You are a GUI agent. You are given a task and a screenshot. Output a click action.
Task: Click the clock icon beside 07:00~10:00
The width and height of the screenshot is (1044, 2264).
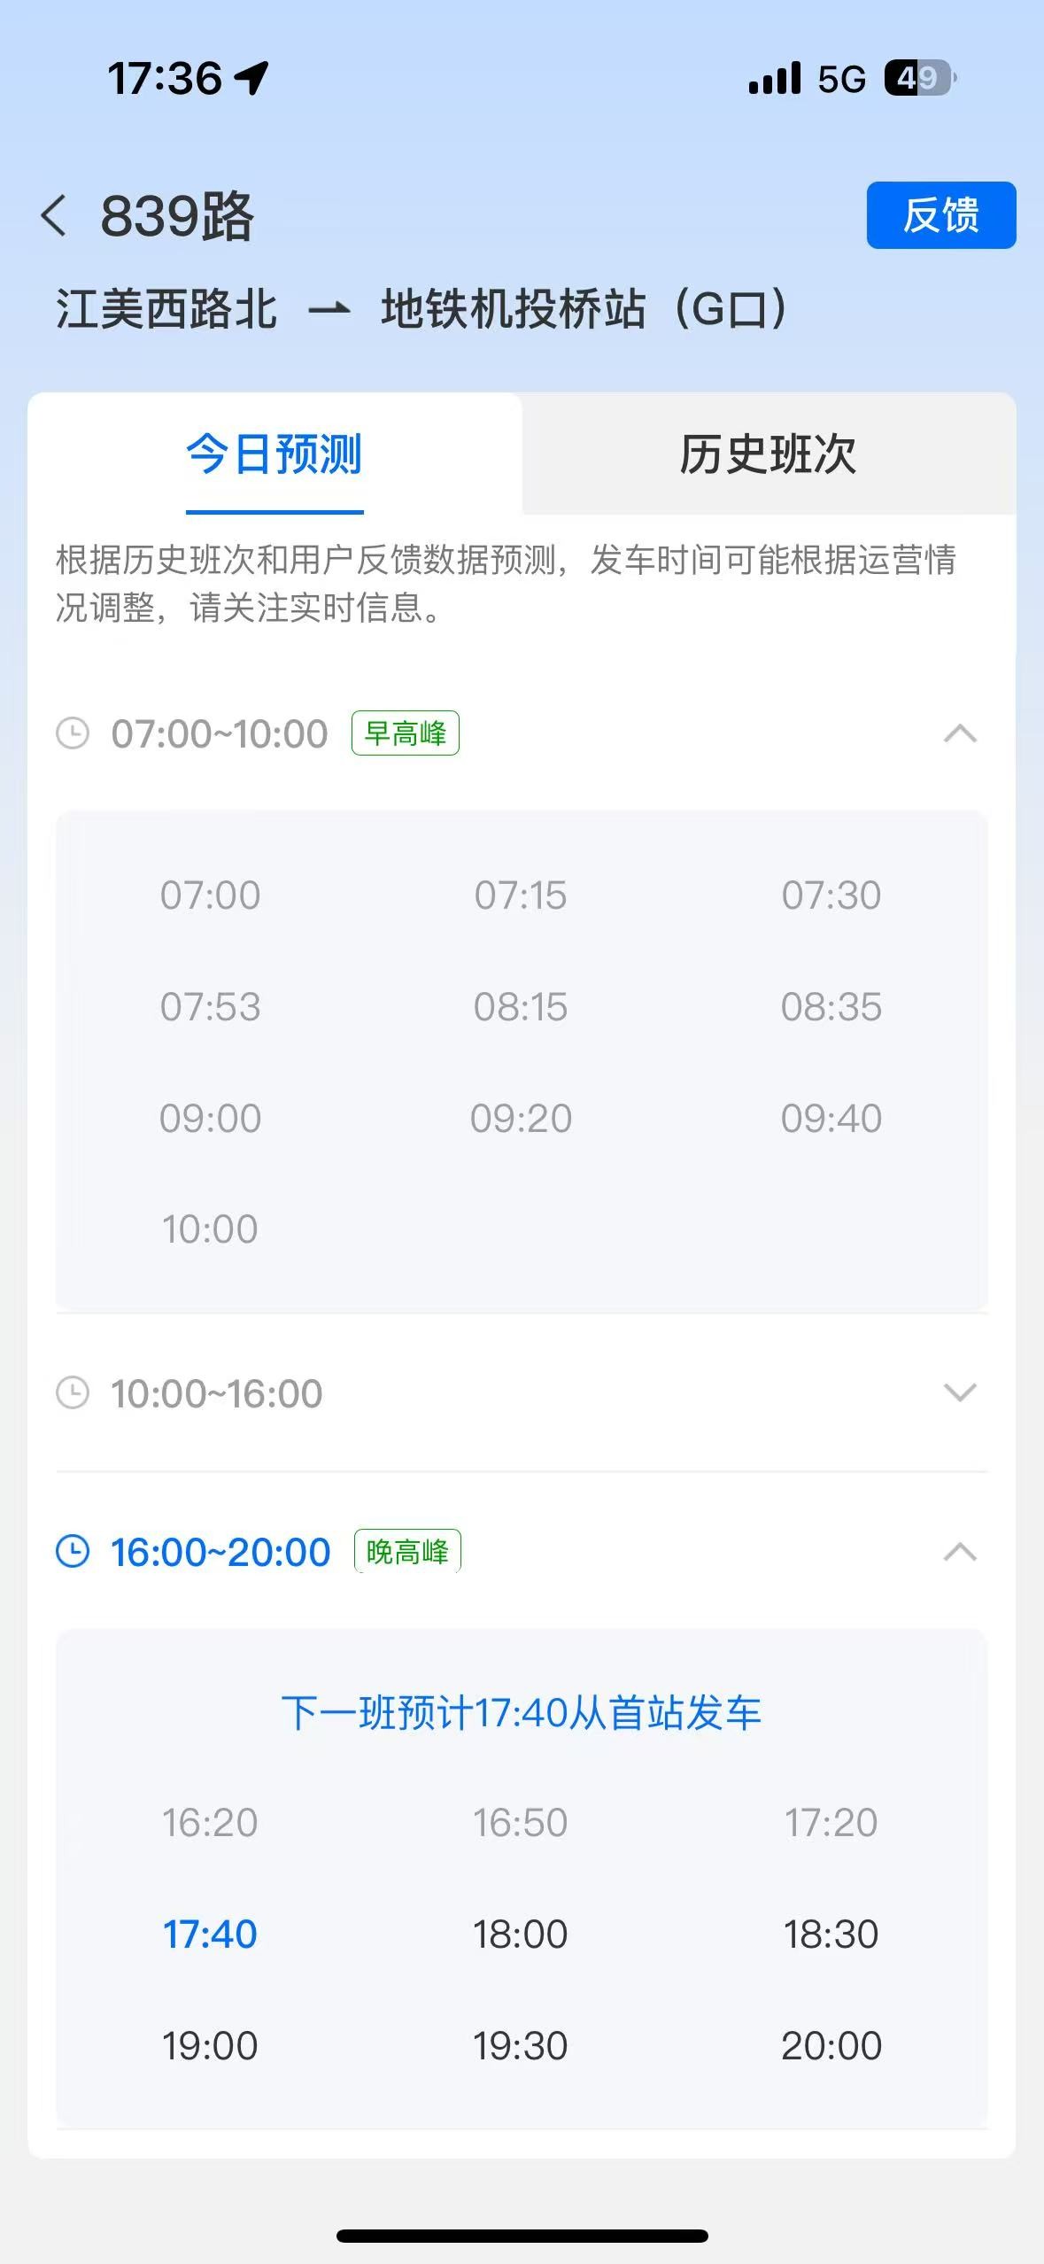click(x=73, y=733)
